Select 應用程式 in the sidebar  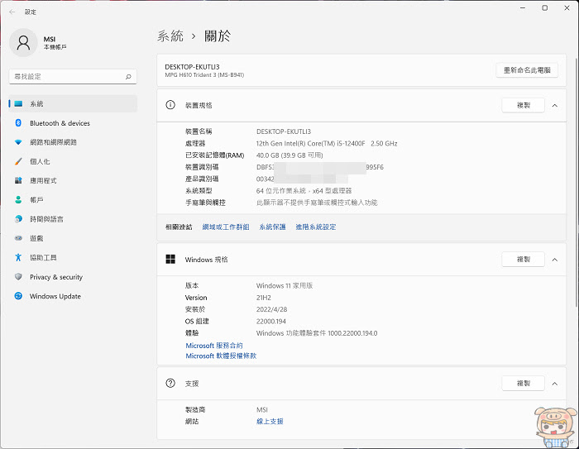73,180
